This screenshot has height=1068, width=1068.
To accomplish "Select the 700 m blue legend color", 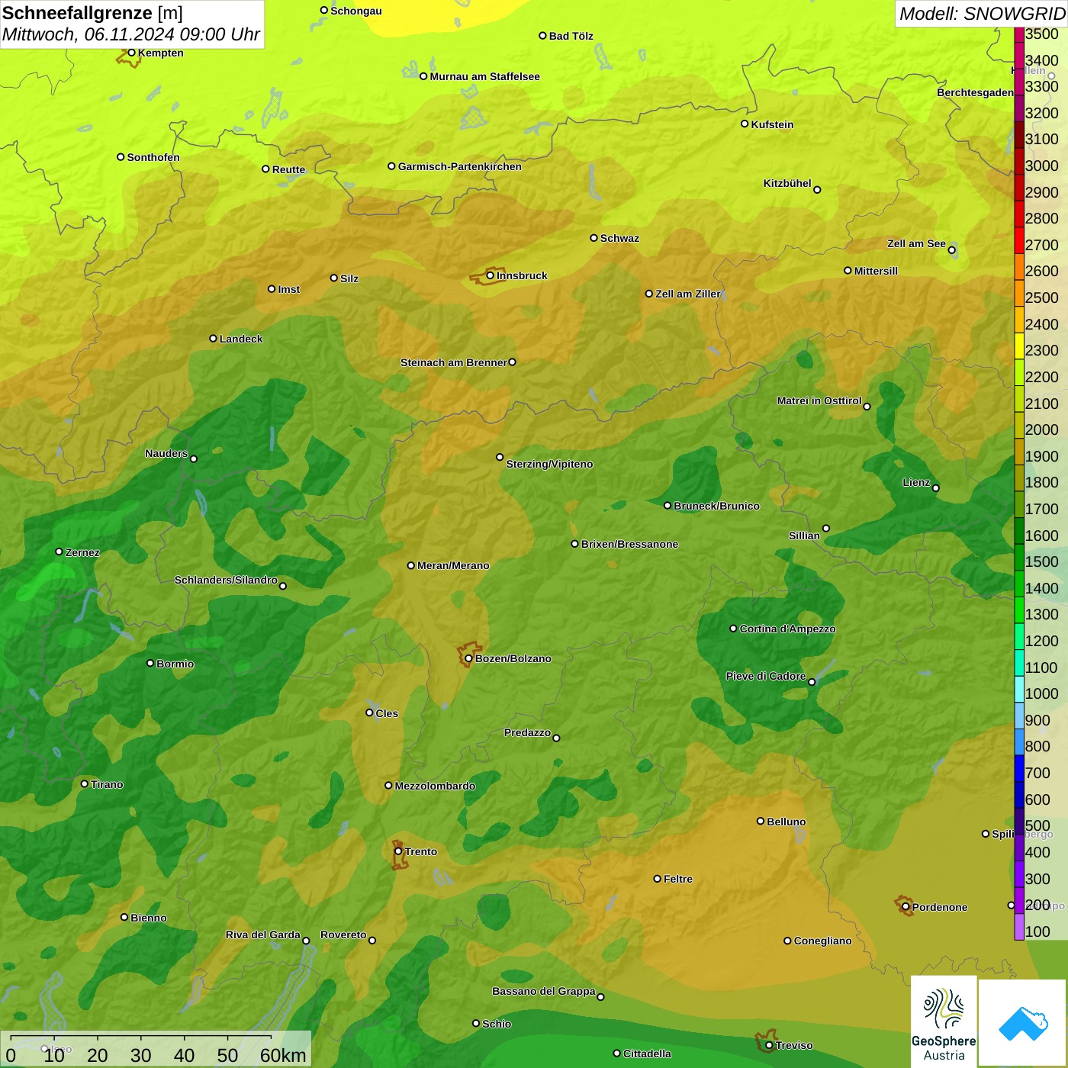I will coord(1019,769).
